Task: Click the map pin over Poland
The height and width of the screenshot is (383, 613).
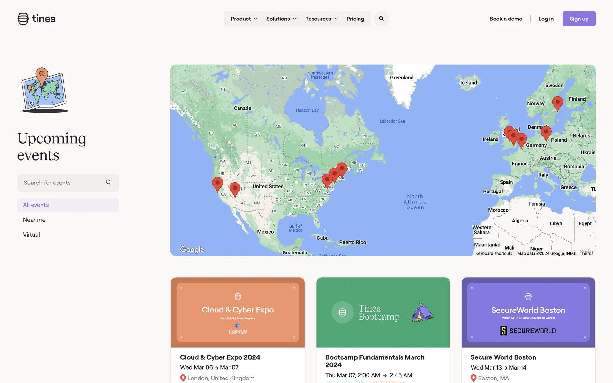Action: click(546, 133)
